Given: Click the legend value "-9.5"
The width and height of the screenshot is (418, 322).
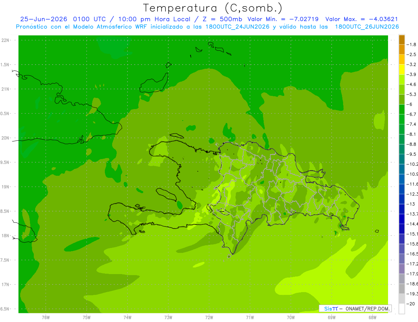Looking at the screenshot, I should coord(411,154).
